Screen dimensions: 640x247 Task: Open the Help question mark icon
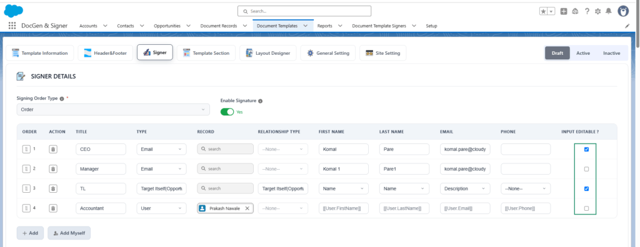587,11
